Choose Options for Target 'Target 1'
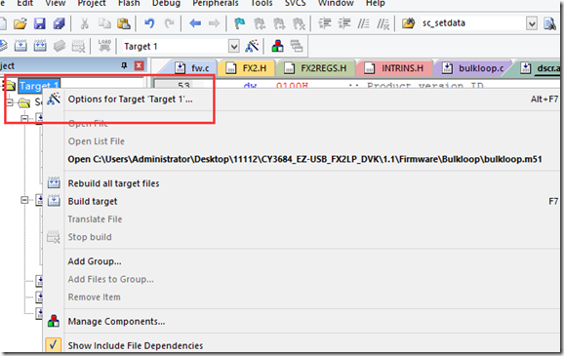Image resolution: width=564 pixels, height=356 pixels. point(302,99)
